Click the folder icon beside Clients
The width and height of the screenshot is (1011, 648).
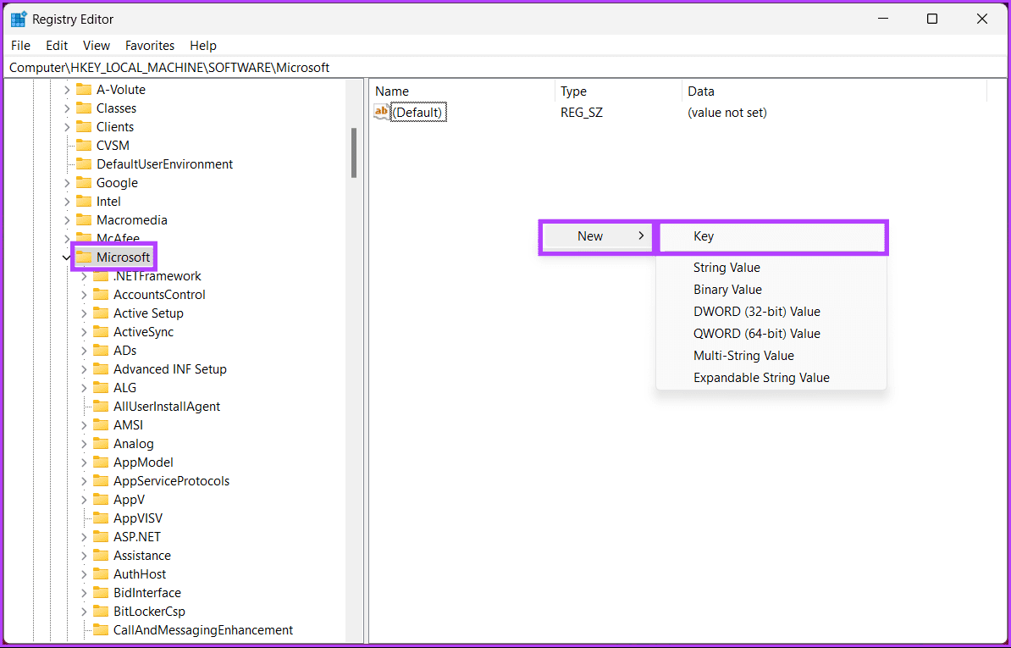[84, 127]
